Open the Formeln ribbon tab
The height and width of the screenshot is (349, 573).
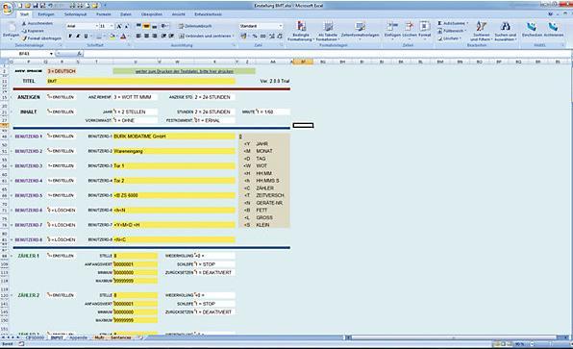coord(104,14)
